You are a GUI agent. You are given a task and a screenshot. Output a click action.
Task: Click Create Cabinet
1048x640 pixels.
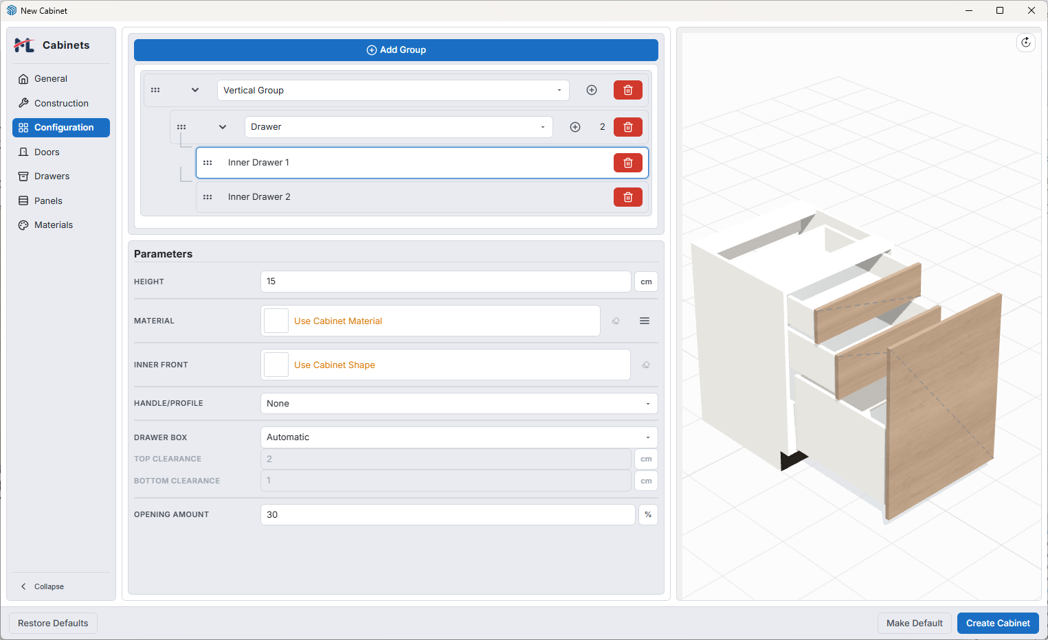[x=998, y=623]
